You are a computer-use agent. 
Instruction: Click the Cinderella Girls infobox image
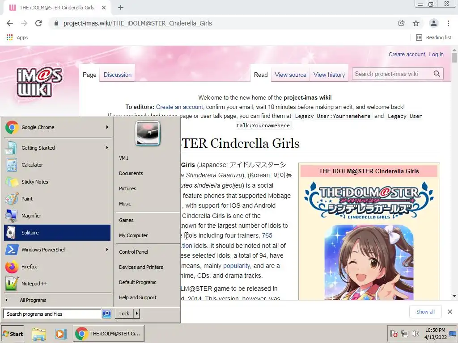(x=369, y=263)
